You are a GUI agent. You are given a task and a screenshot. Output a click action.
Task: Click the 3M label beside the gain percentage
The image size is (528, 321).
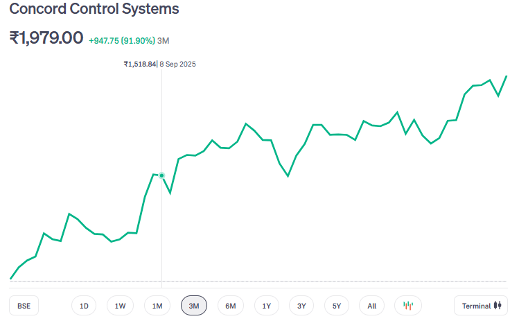tap(164, 40)
